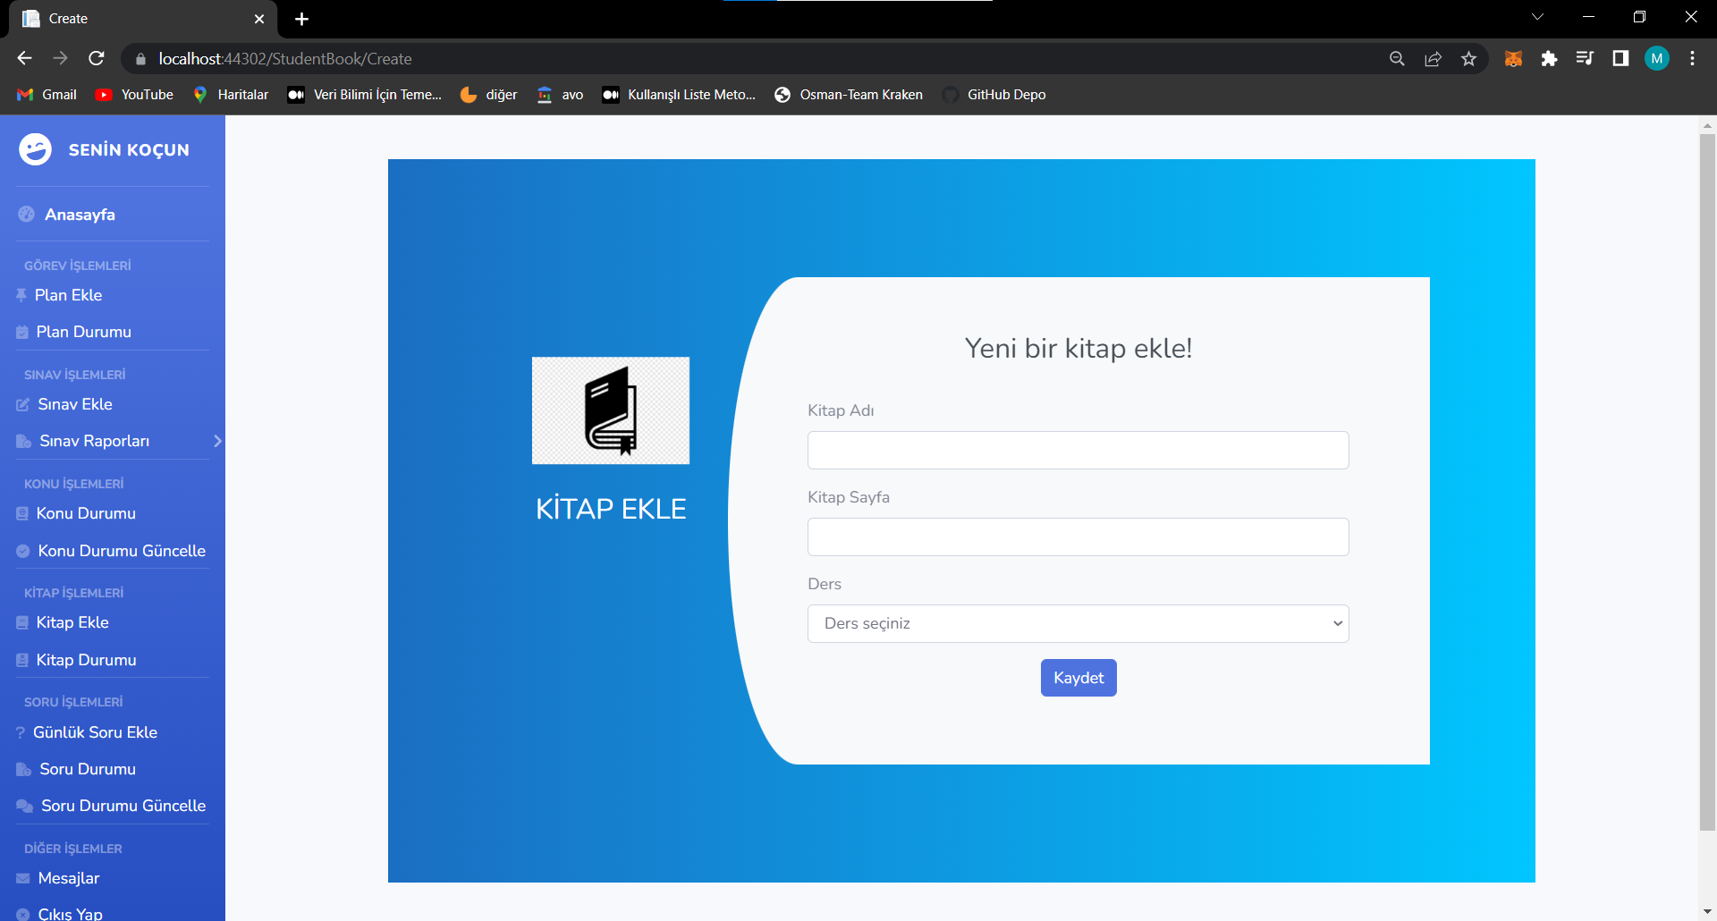Click the page vertical scrollbar
The width and height of the screenshot is (1717, 921).
click(x=1707, y=483)
